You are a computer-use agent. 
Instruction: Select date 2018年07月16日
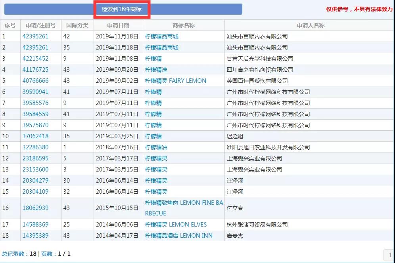pyautogui.click(x=117, y=147)
